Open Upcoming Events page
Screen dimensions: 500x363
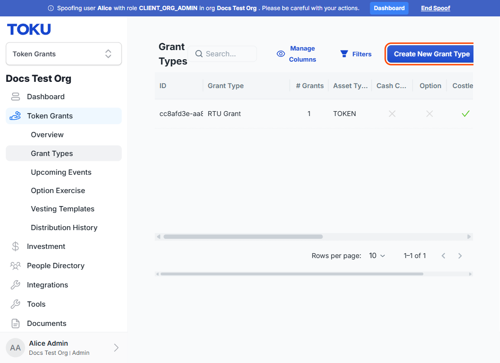pos(61,172)
